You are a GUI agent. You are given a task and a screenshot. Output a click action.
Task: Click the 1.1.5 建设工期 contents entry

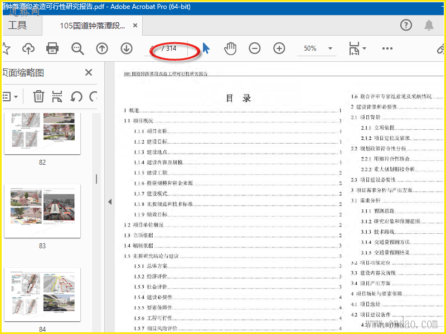[238, 173]
